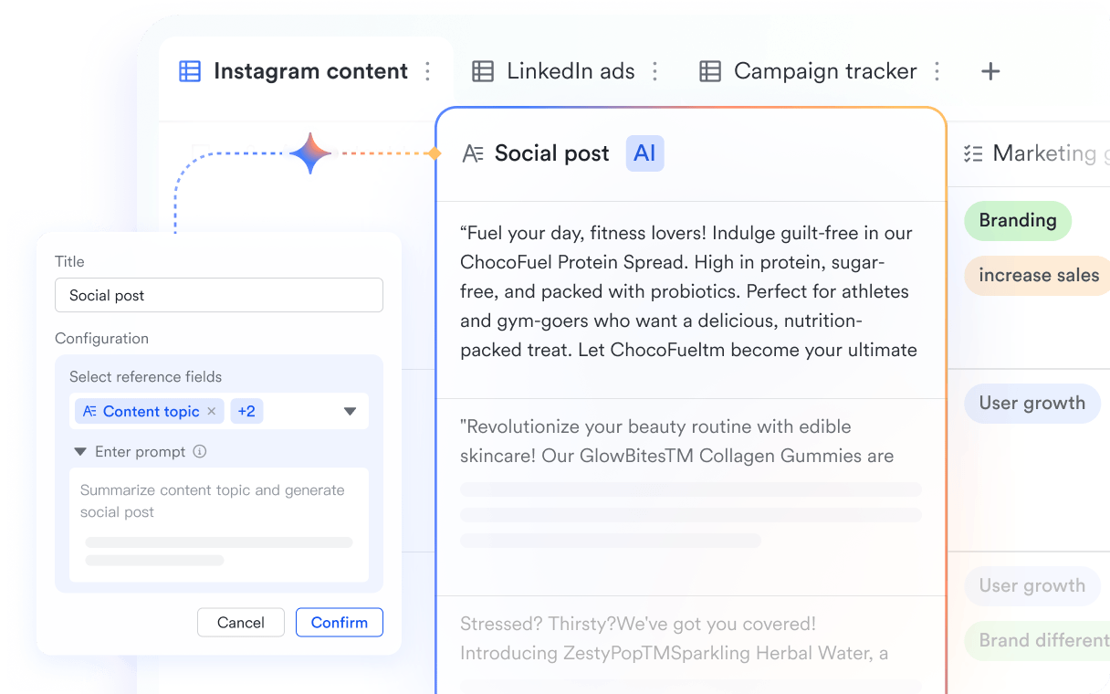Viewport: 1110px width, 694px height.
Task: Remove the Content topic reference field chip
Action: [x=212, y=411]
